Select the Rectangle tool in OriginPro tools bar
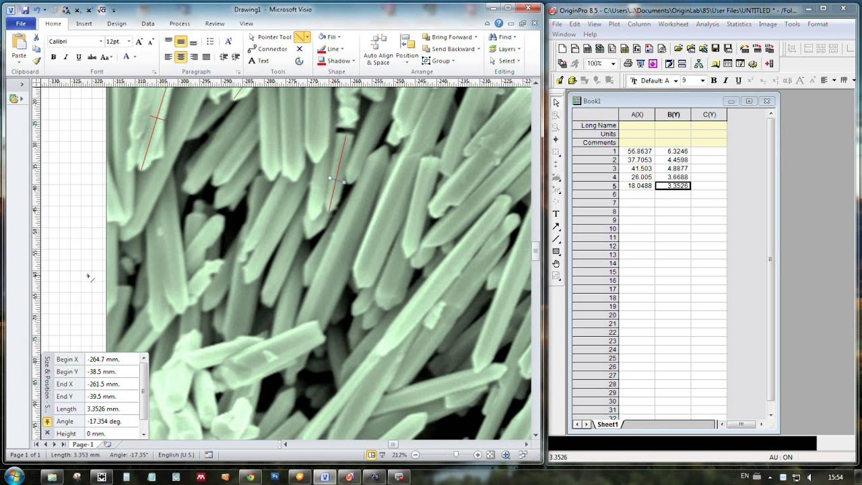The image size is (862, 485). pos(556,251)
